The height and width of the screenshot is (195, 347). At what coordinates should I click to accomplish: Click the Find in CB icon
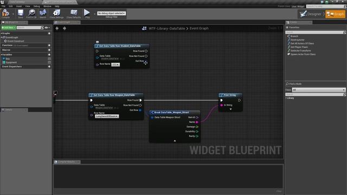tap(31, 13)
